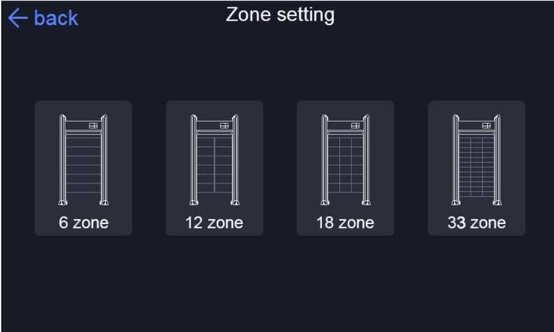
Task: Click the display panel on 6 zone gate
Action: tap(93, 125)
